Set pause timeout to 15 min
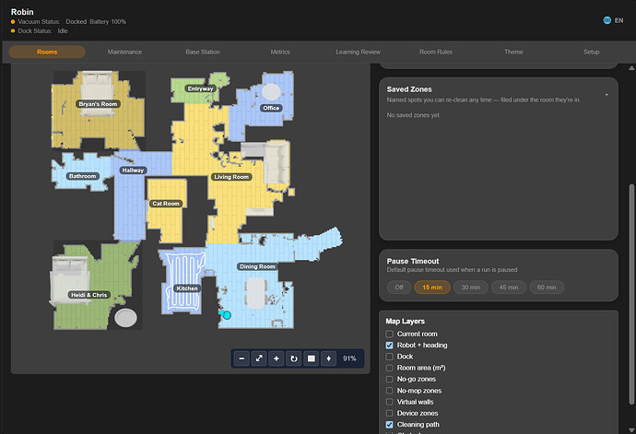This screenshot has width=636, height=434. [x=432, y=287]
